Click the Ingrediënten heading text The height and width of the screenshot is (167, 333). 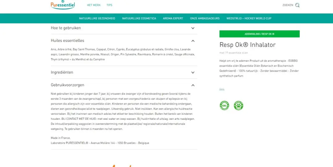62,72
